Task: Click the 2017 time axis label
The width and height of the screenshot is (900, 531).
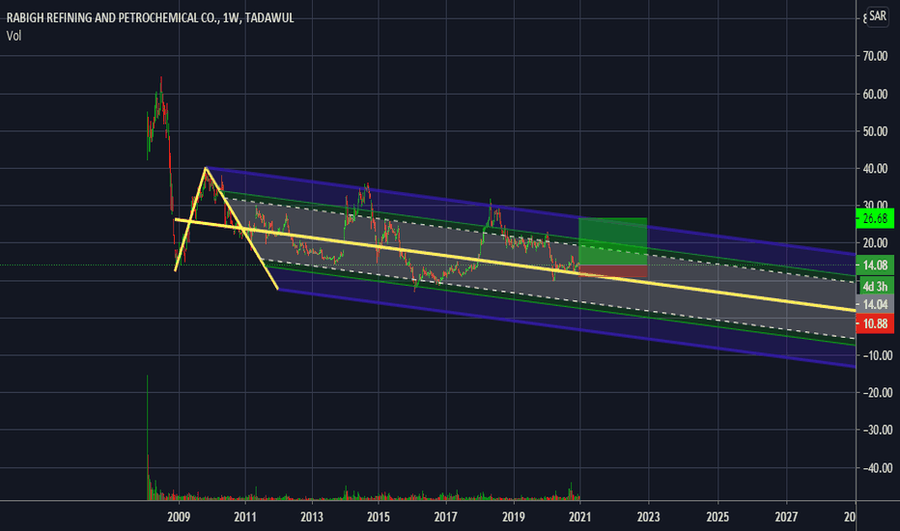Action: (445, 517)
